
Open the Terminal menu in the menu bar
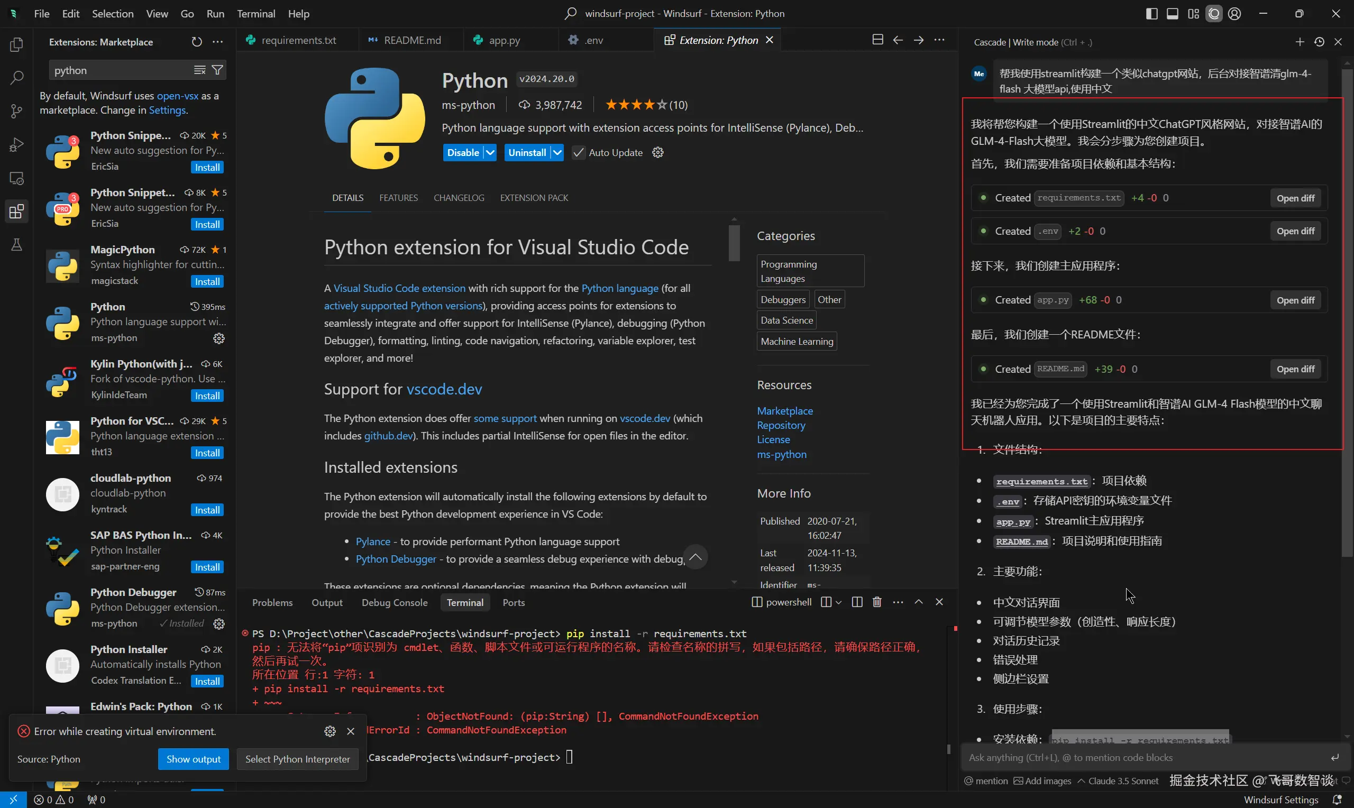coord(255,14)
